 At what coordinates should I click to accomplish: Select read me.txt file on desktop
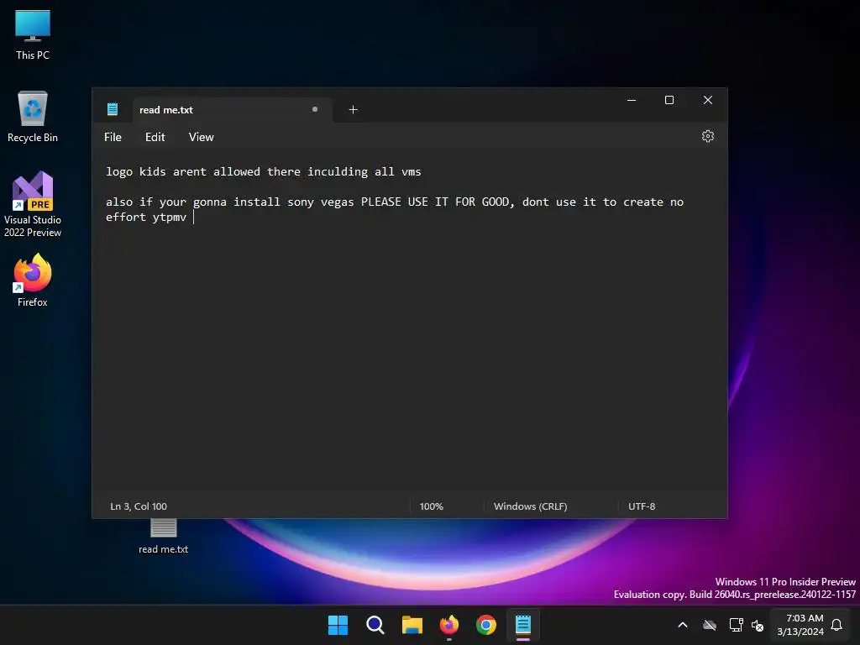click(x=164, y=537)
